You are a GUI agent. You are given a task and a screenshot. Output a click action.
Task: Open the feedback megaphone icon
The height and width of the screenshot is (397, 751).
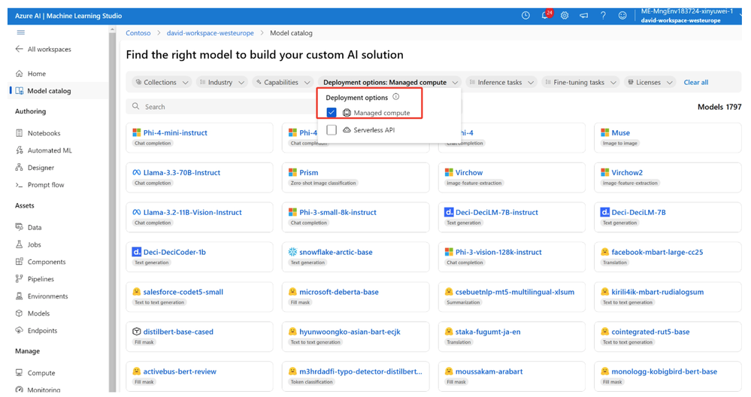coord(584,15)
